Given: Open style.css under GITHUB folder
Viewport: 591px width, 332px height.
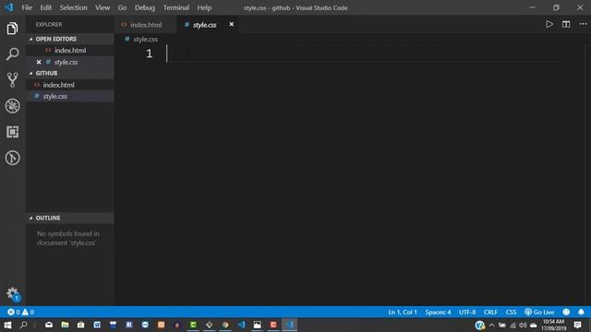Looking at the screenshot, I should [x=70, y=96].
